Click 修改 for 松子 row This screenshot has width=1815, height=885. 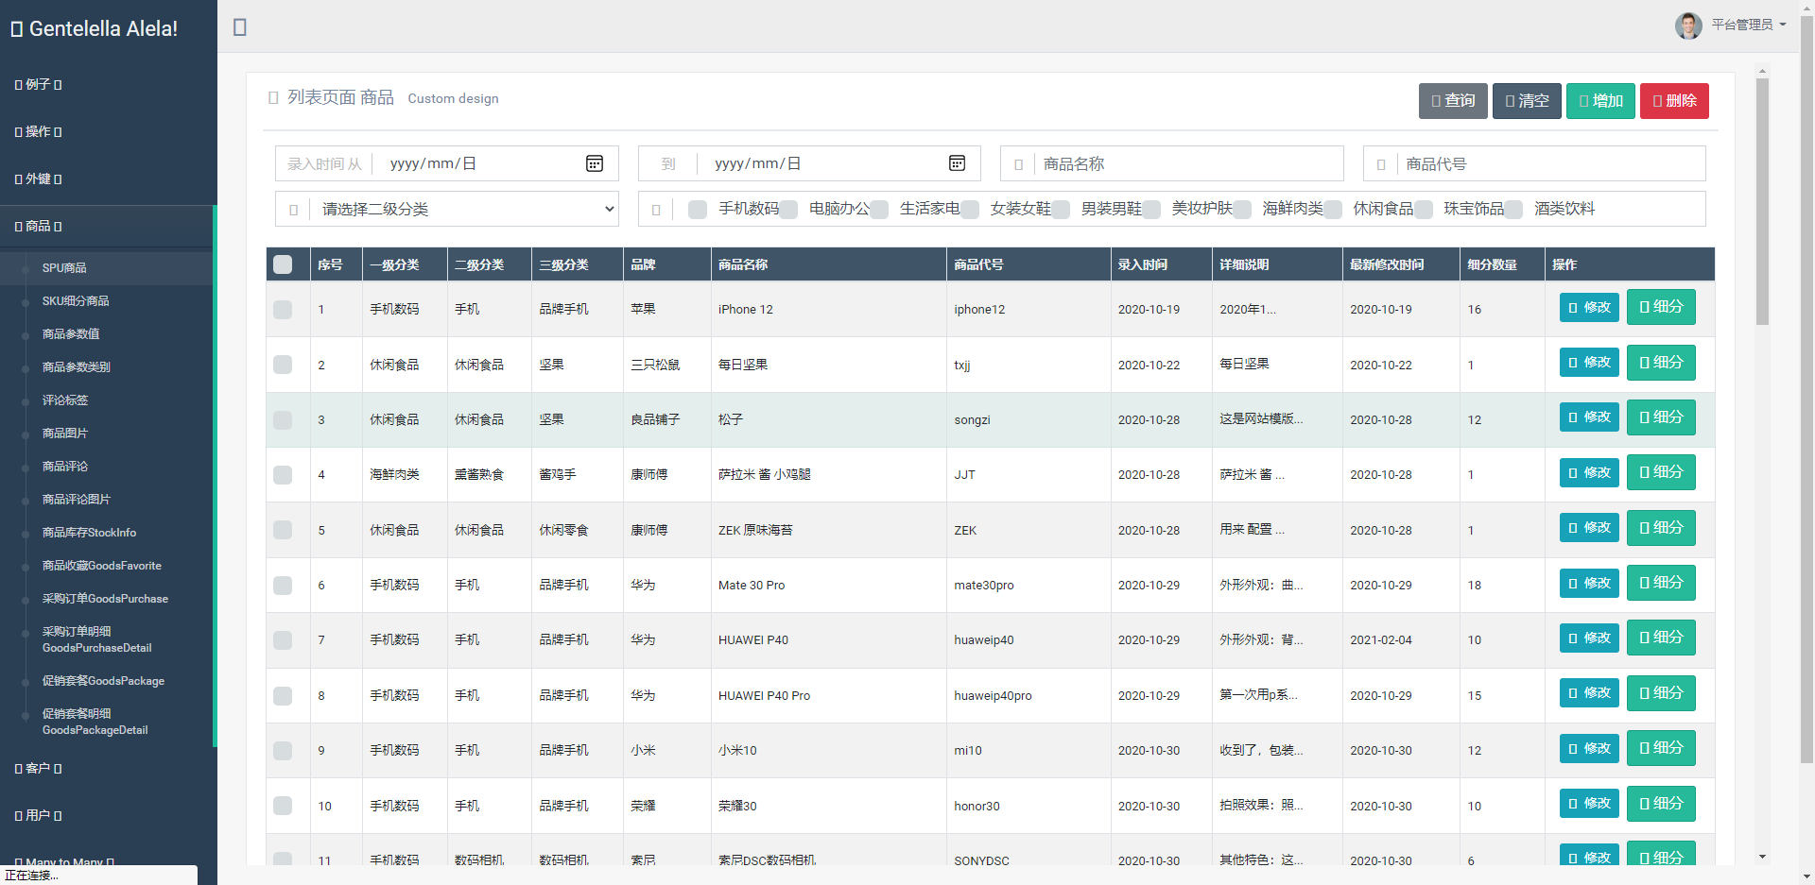(x=1589, y=417)
